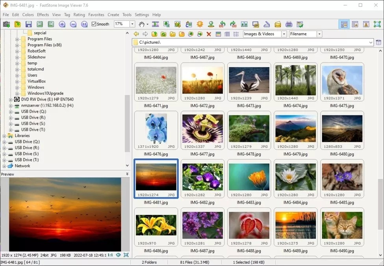This screenshot has width=384, height=266.
Task: Open the Images & Videos filter dropdown
Action: pos(284,34)
